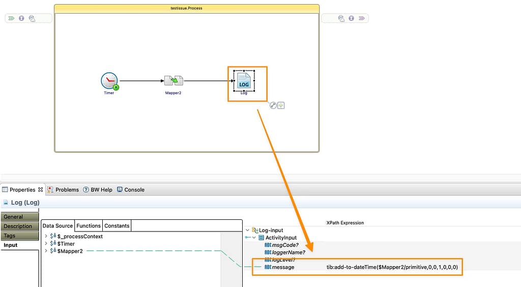Screen dimensions: 521x287
Task: Select the Log activity on canvas
Action: (244, 80)
